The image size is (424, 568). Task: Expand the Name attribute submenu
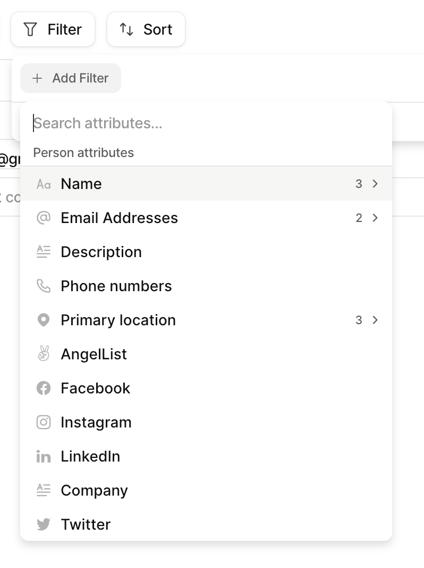click(x=375, y=184)
